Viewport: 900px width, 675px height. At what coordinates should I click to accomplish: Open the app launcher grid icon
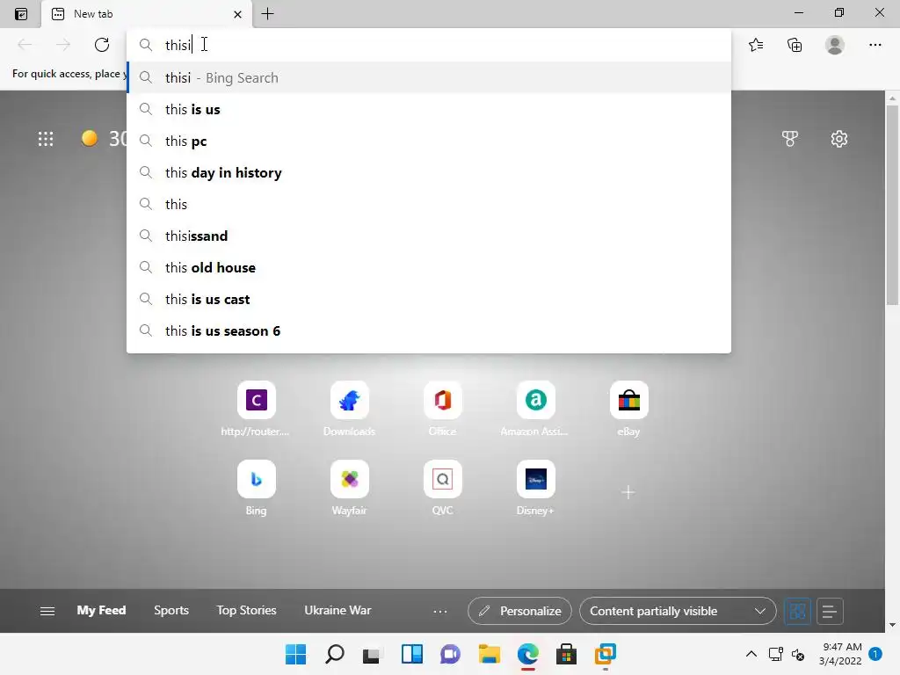tap(46, 139)
